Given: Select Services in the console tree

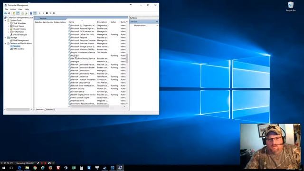Looking at the screenshot, I should (x=17, y=46).
